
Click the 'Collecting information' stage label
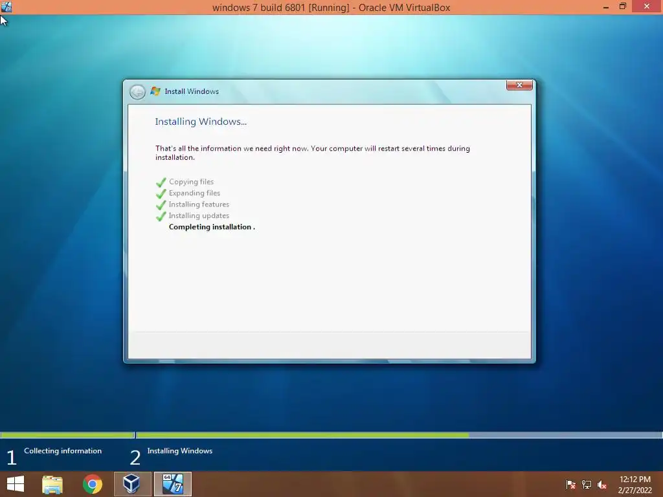point(63,451)
